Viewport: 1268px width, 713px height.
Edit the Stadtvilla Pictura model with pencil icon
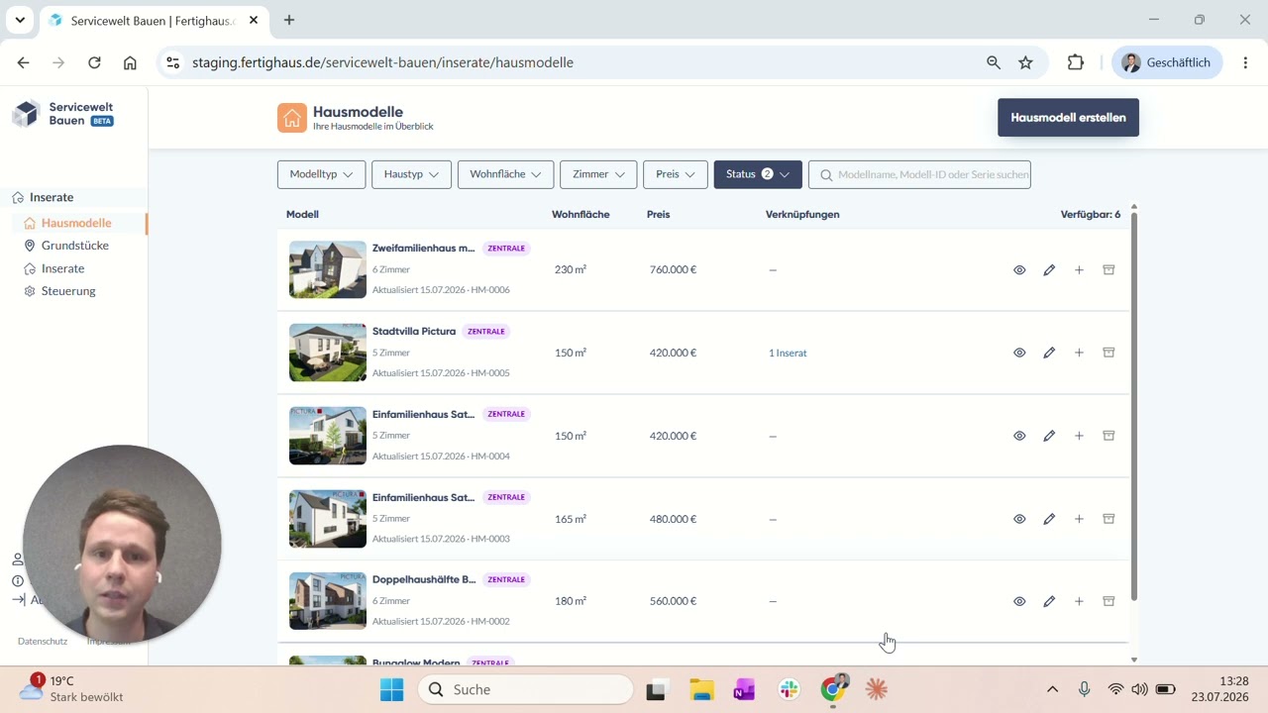tap(1049, 353)
